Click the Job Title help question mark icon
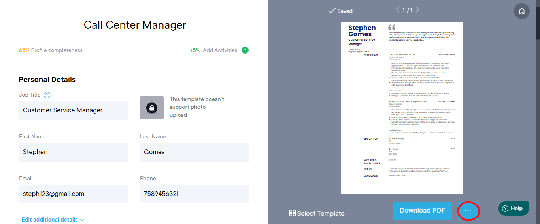Viewport: 540px width, 224px height. (x=47, y=95)
